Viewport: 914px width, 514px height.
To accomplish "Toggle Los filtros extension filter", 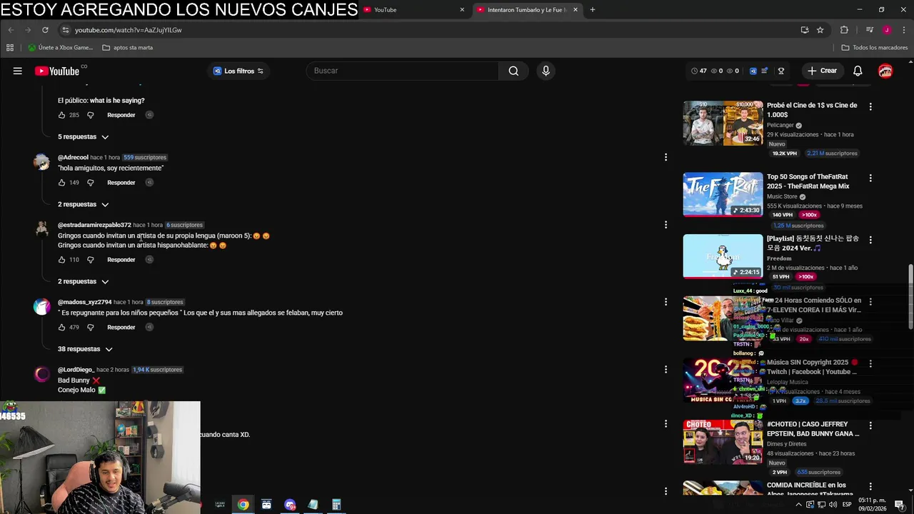I will click(238, 71).
